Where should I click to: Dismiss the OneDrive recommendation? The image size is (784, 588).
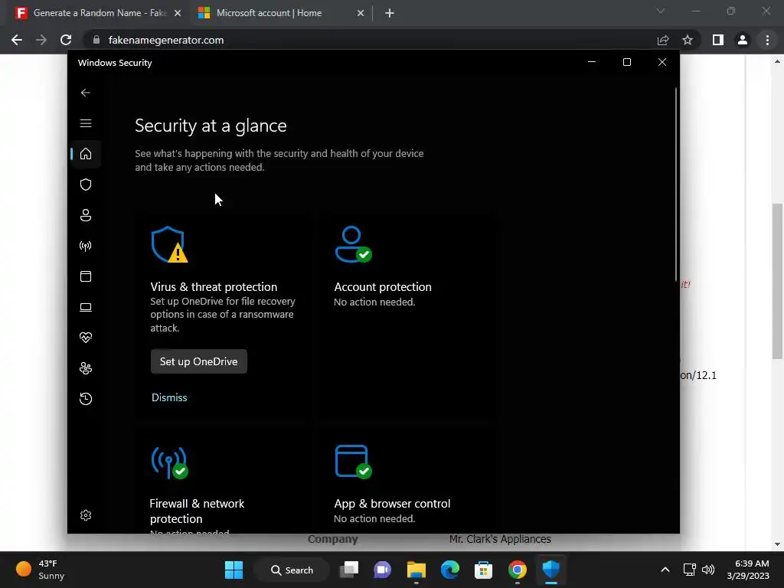[169, 397]
